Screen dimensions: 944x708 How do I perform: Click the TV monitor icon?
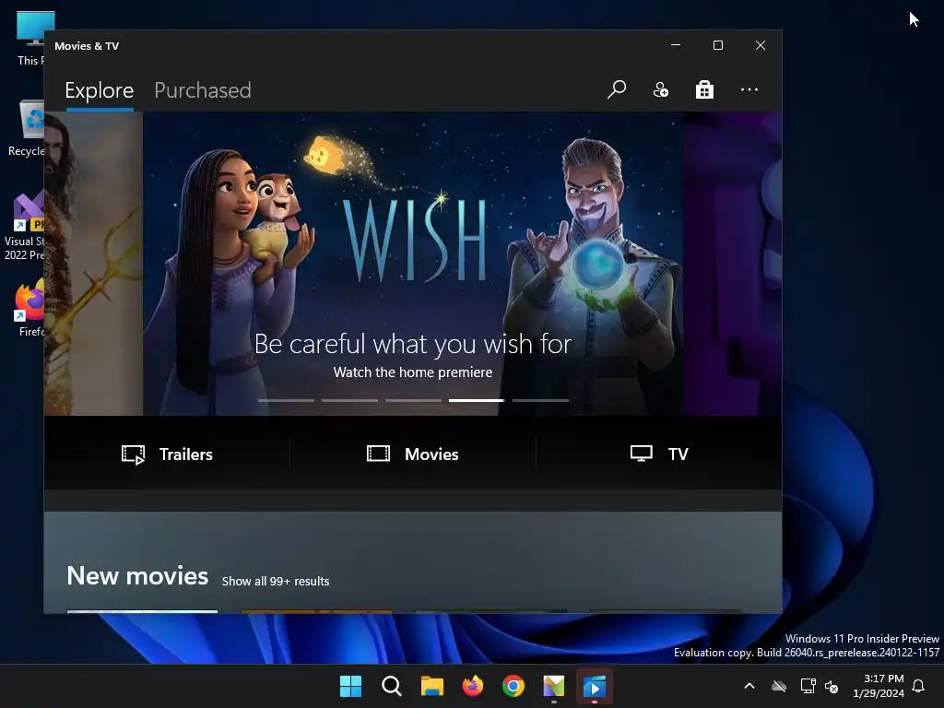pyautogui.click(x=642, y=454)
